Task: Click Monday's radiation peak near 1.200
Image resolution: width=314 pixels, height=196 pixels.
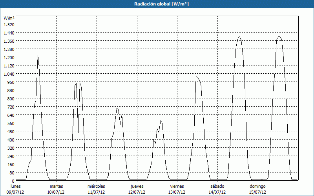Action: point(38,55)
